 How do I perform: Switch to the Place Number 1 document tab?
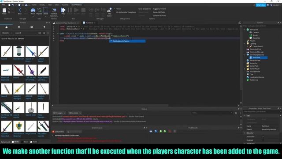66,23
